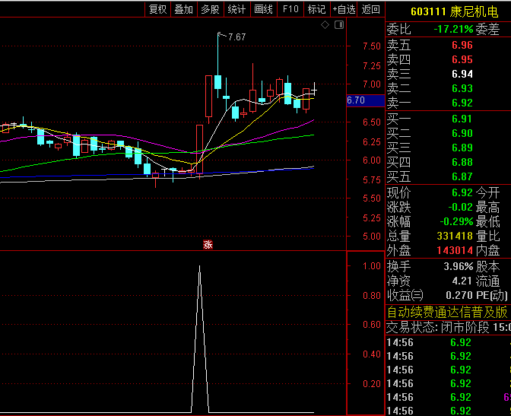Image resolution: width=511 pixels, height=416 pixels.
Task: Add stock with +自选 button
Action: coord(344,9)
